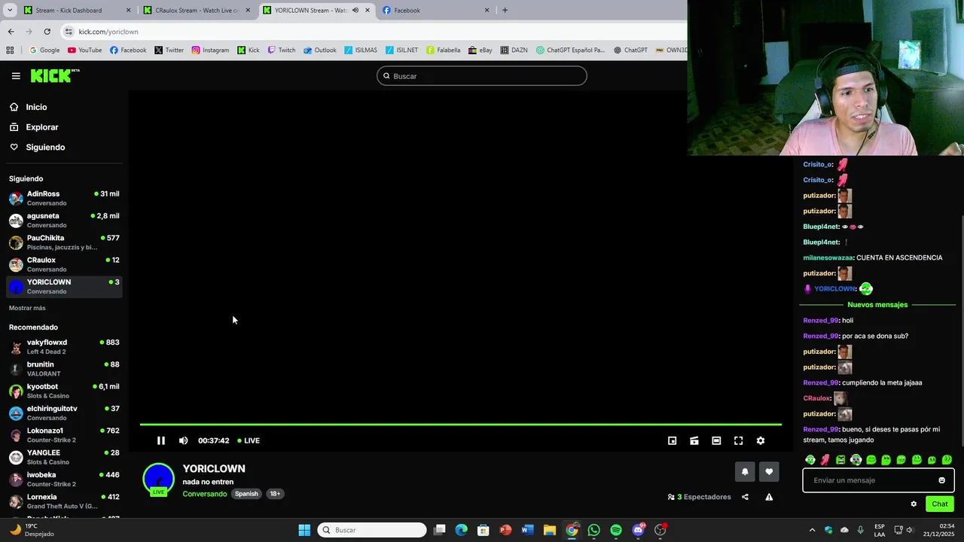Open vakyflowxd recommended channel

pos(64,346)
